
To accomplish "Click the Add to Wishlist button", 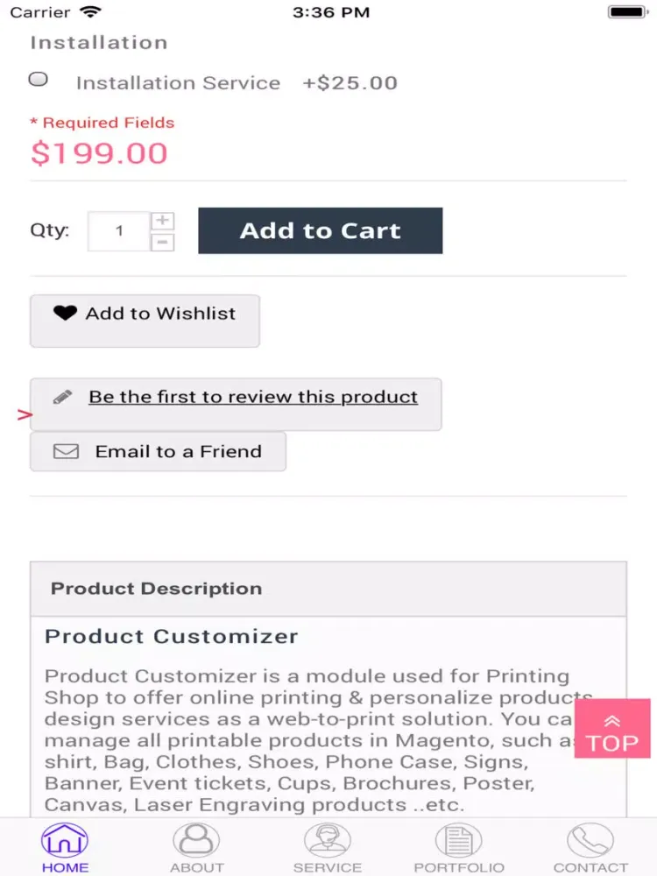I will tap(145, 321).
